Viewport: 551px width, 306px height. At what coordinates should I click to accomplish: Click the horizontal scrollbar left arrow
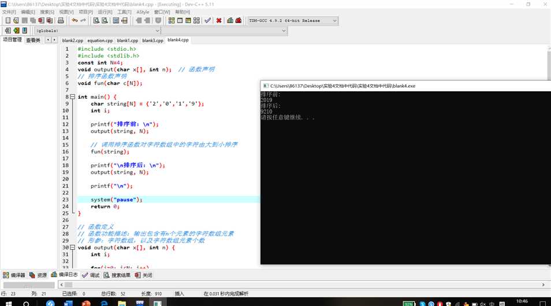62,285
